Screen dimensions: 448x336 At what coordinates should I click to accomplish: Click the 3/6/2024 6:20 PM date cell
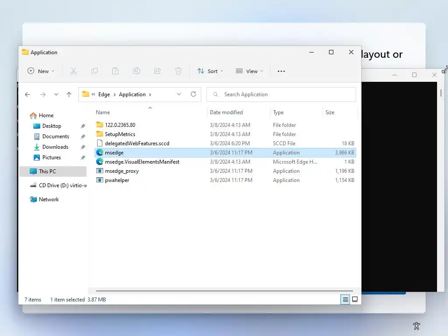[230, 143]
